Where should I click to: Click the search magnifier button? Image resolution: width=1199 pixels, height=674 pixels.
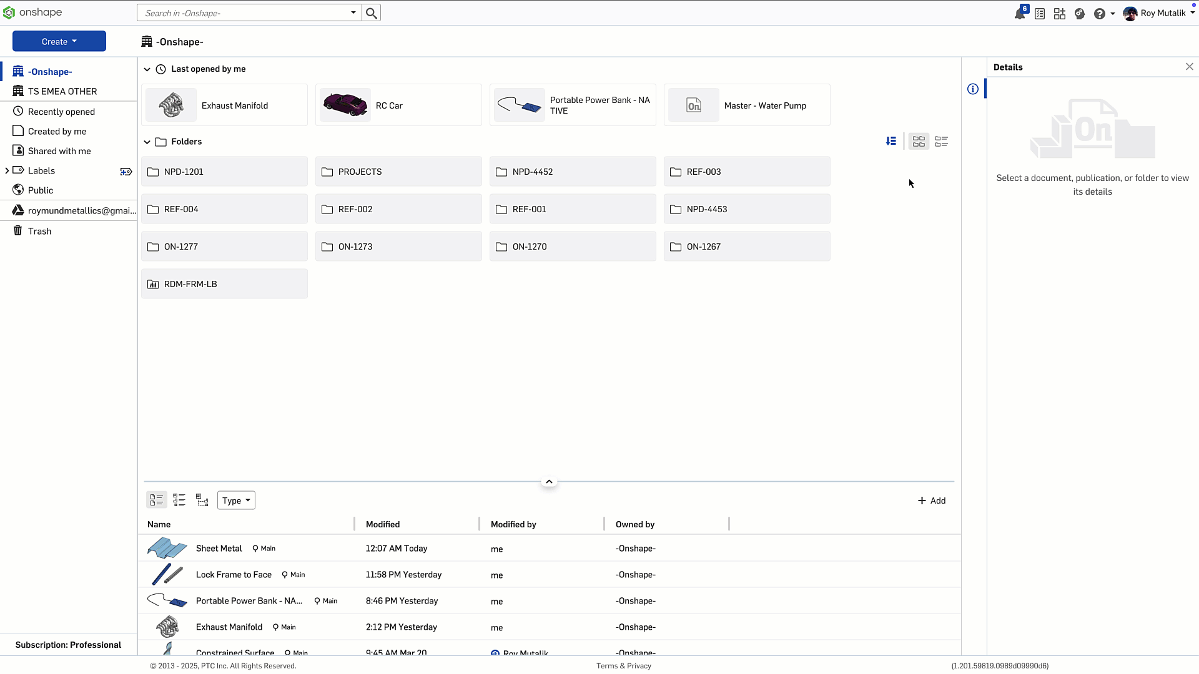[x=372, y=13]
